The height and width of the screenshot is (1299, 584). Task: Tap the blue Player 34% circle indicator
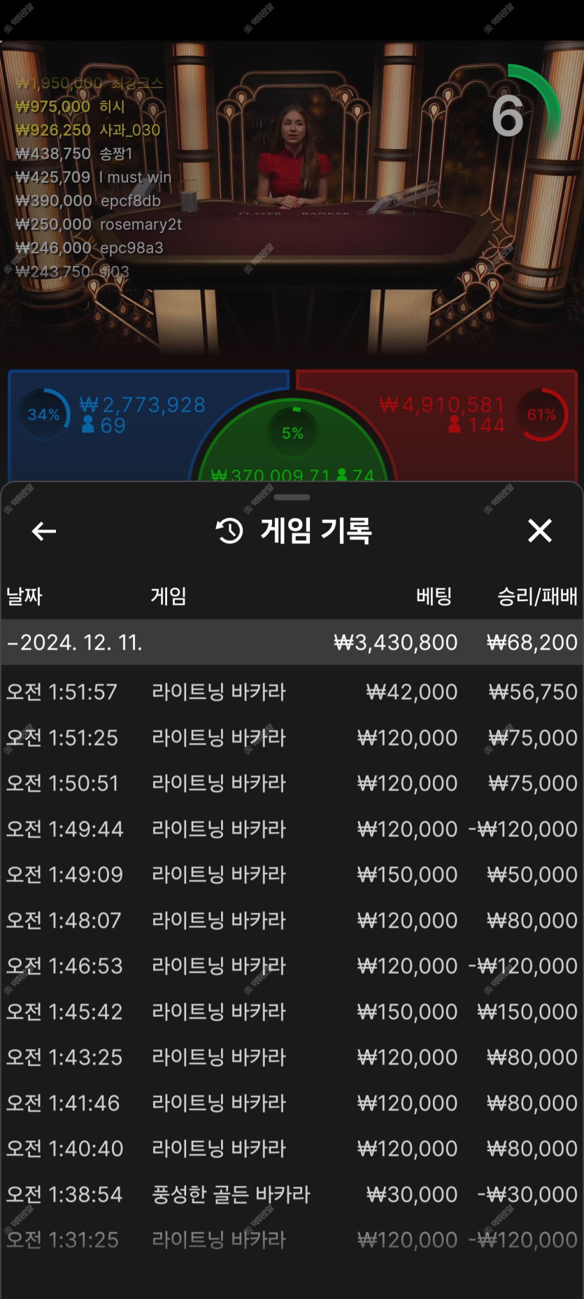pos(44,414)
